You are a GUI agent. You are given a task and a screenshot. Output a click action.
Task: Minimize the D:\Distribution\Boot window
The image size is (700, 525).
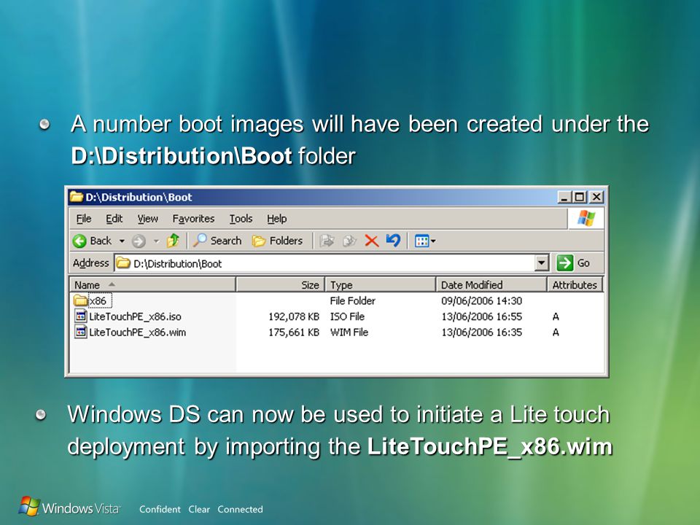(564, 197)
